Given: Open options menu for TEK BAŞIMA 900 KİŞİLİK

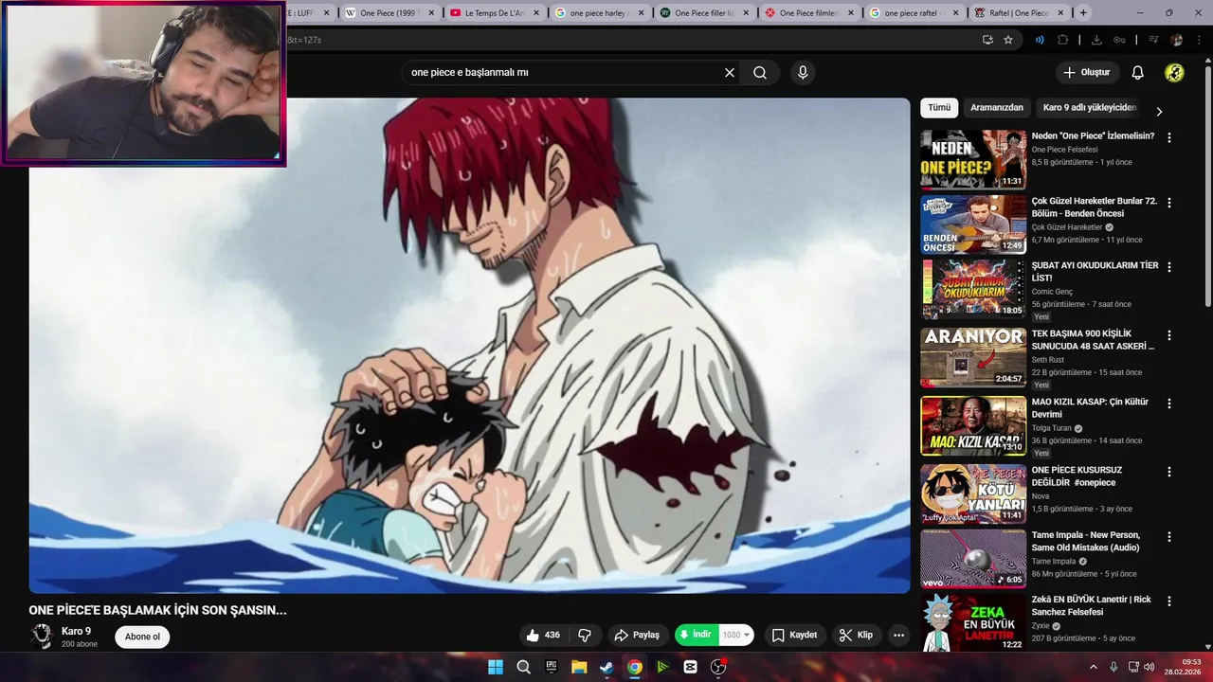Looking at the screenshot, I should point(1168,335).
